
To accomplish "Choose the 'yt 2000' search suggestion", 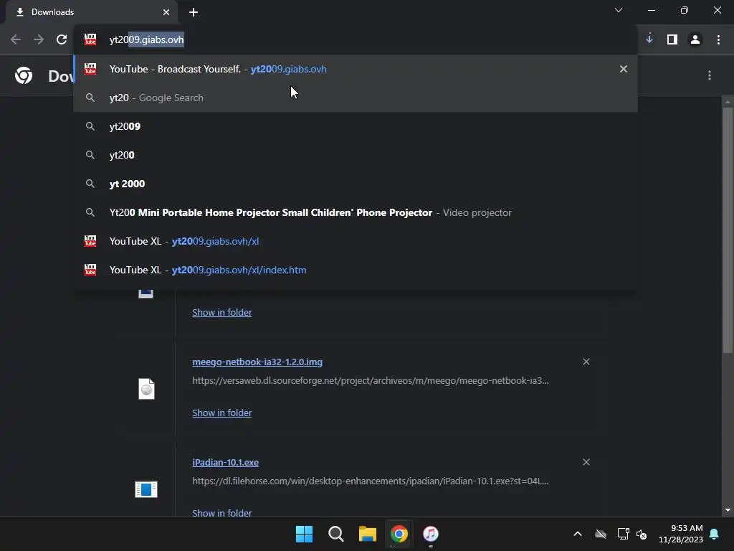I will tap(356, 184).
